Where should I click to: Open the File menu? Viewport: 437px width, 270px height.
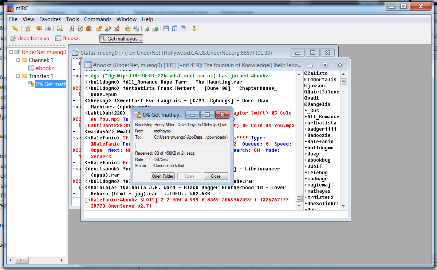click(x=13, y=19)
